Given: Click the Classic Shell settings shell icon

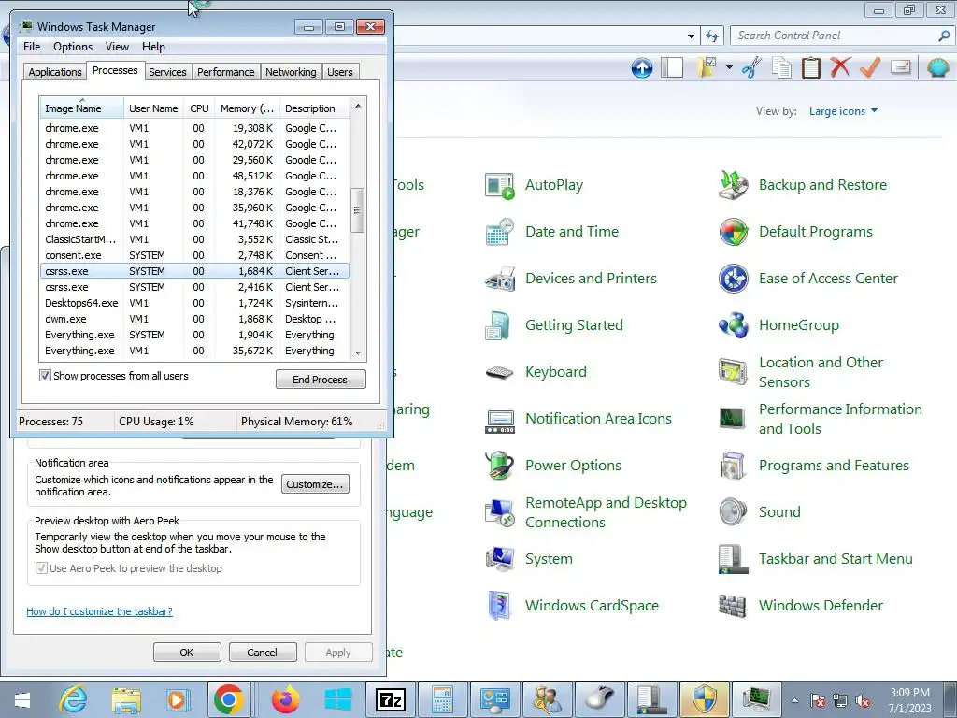Looking at the screenshot, I should (938, 67).
